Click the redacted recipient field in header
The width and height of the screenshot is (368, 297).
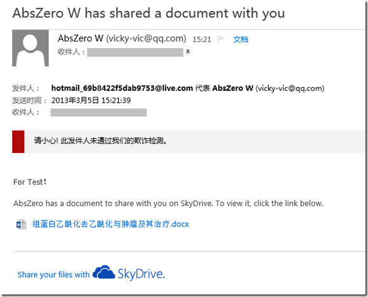click(x=135, y=52)
